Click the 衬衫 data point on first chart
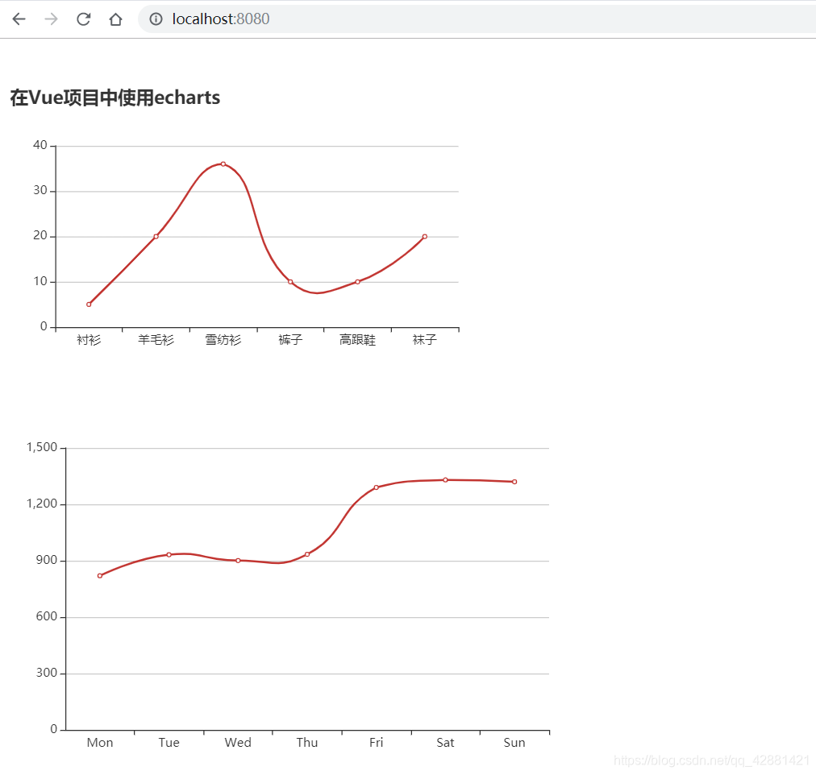816x775 pixels. (x=89, y=305)
